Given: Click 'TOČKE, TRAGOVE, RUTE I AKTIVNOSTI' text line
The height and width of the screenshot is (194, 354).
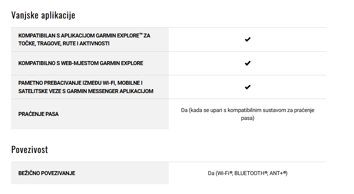Looking at the screenshot, I should coord(64,44).
